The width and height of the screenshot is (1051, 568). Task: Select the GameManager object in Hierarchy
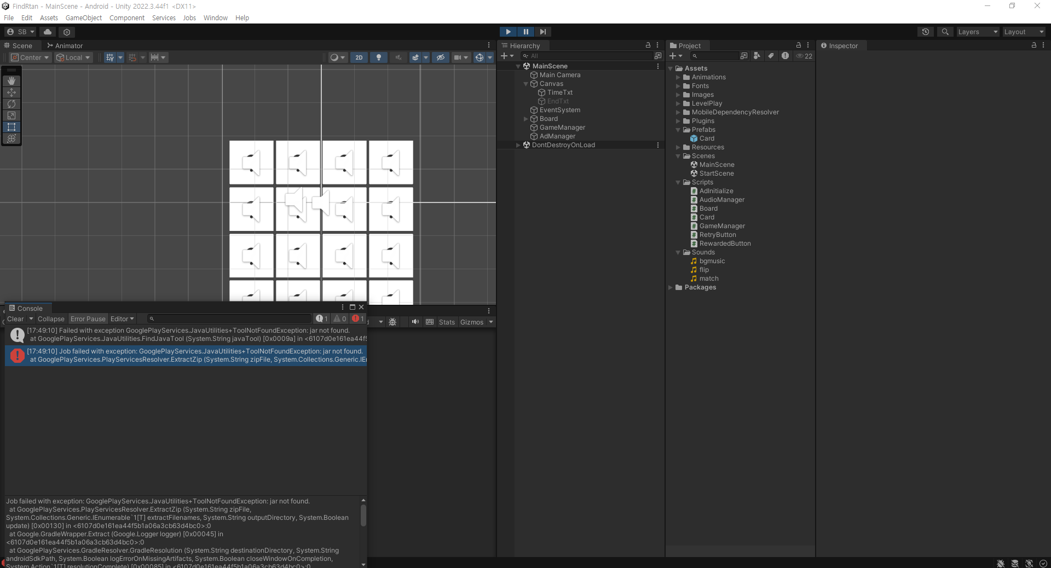click(x=562, y=127)
